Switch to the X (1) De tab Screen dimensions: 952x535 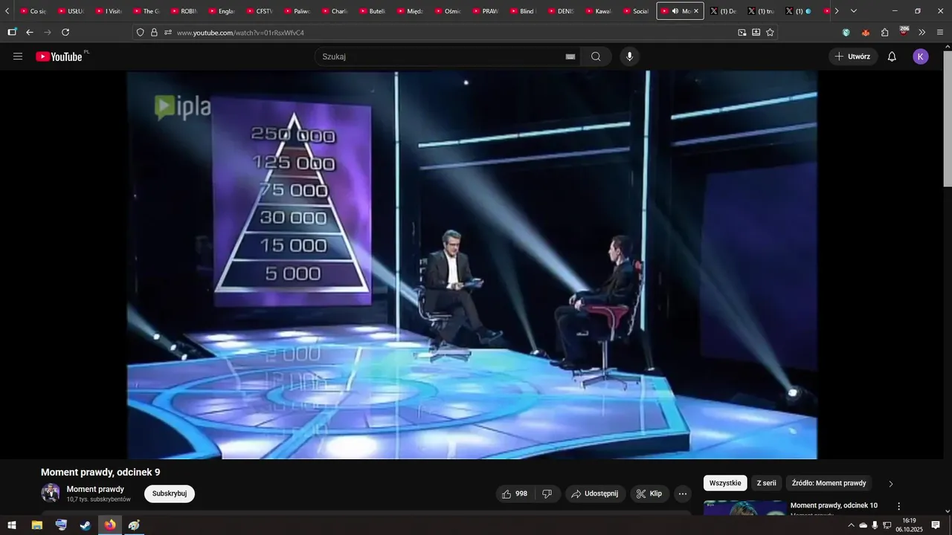pyautogui.click(x=724, y=11)
